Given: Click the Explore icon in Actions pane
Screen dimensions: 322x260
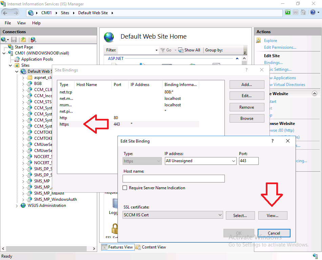Looking at the screenshot, I should tap(259, 41).
